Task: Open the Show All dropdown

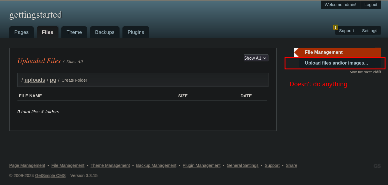Action: tap(256, 58)
